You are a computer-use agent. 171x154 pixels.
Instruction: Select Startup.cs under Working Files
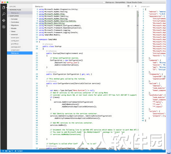(20, 13)
